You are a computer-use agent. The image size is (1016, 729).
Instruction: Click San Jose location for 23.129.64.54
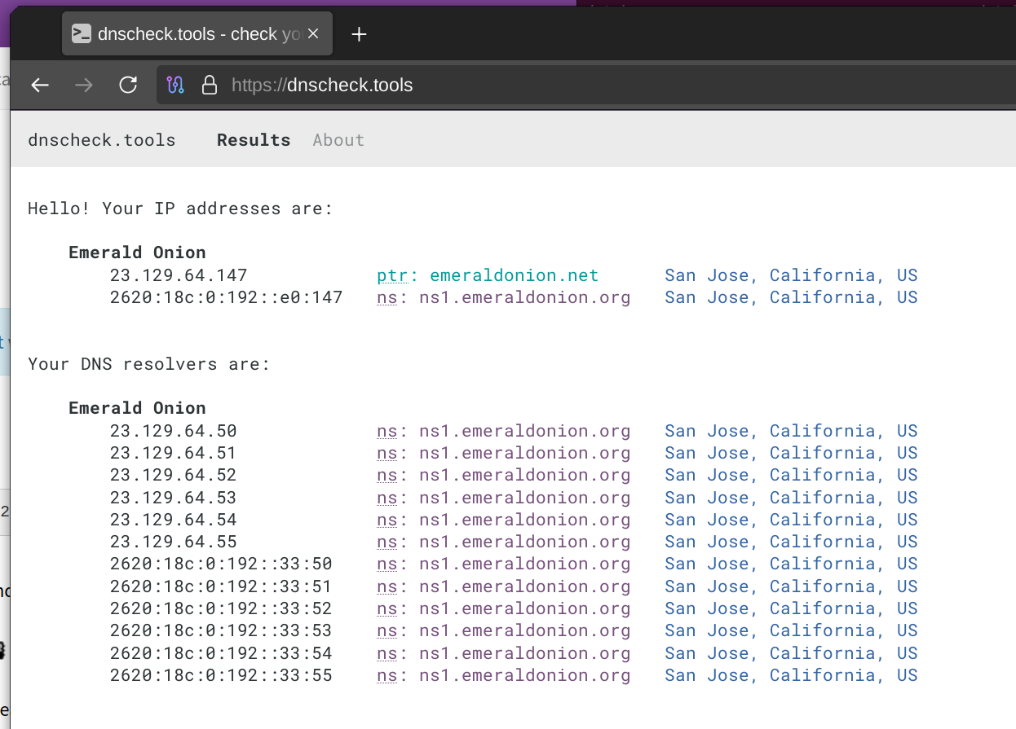point(791,520)
